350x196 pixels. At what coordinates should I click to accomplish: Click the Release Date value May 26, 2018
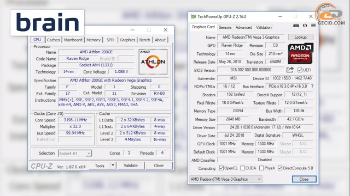(230, 62)
